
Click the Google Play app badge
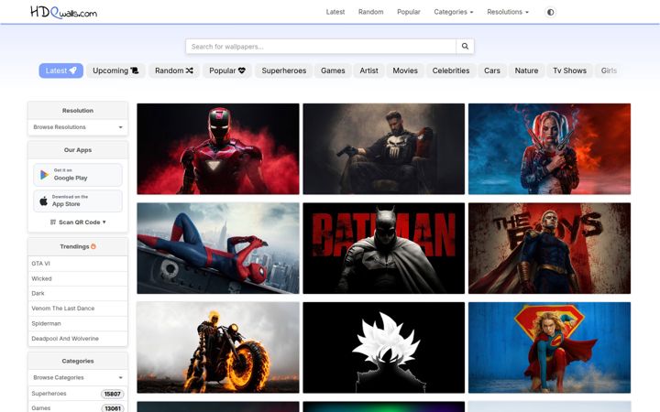coord(78,175)
